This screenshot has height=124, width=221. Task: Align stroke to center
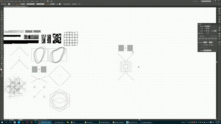[x=204, y=33]
